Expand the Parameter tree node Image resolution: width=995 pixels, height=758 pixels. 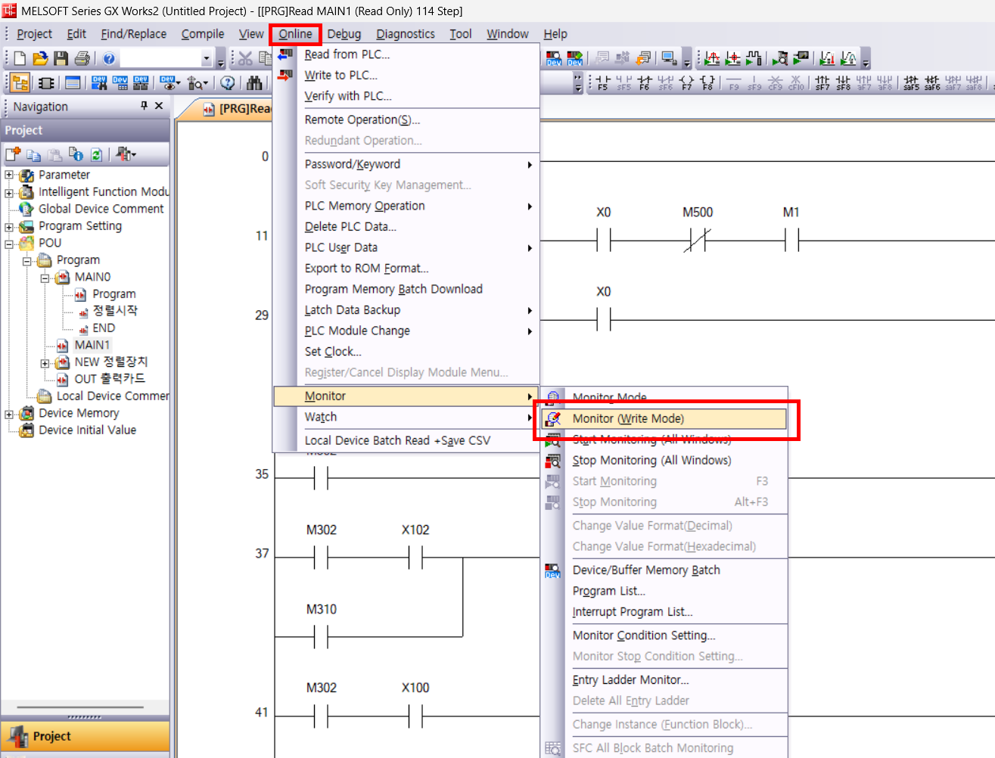[9, 175]
